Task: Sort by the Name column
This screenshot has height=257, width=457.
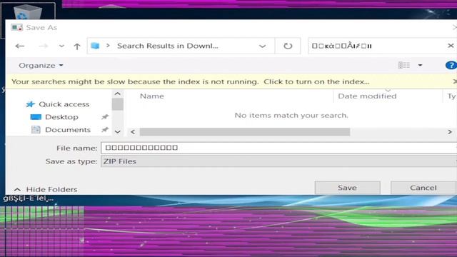Action: point(152,96)
